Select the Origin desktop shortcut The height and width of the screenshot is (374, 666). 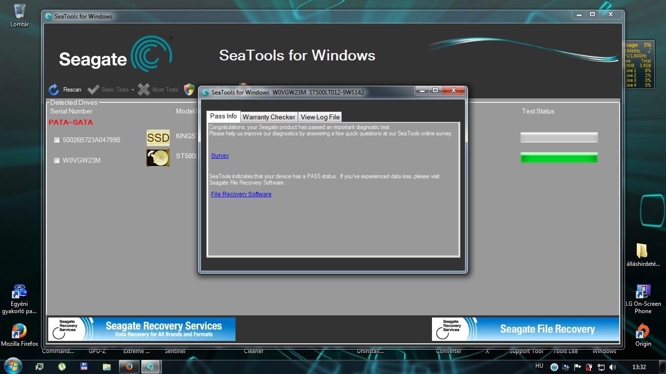(x=643, y=335)
